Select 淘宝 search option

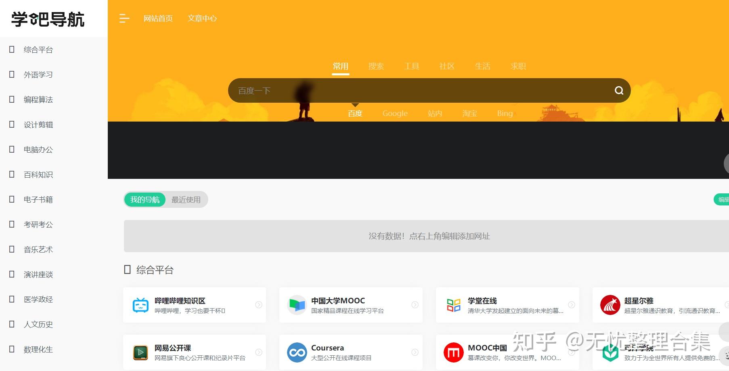click(x=470, y=114)
